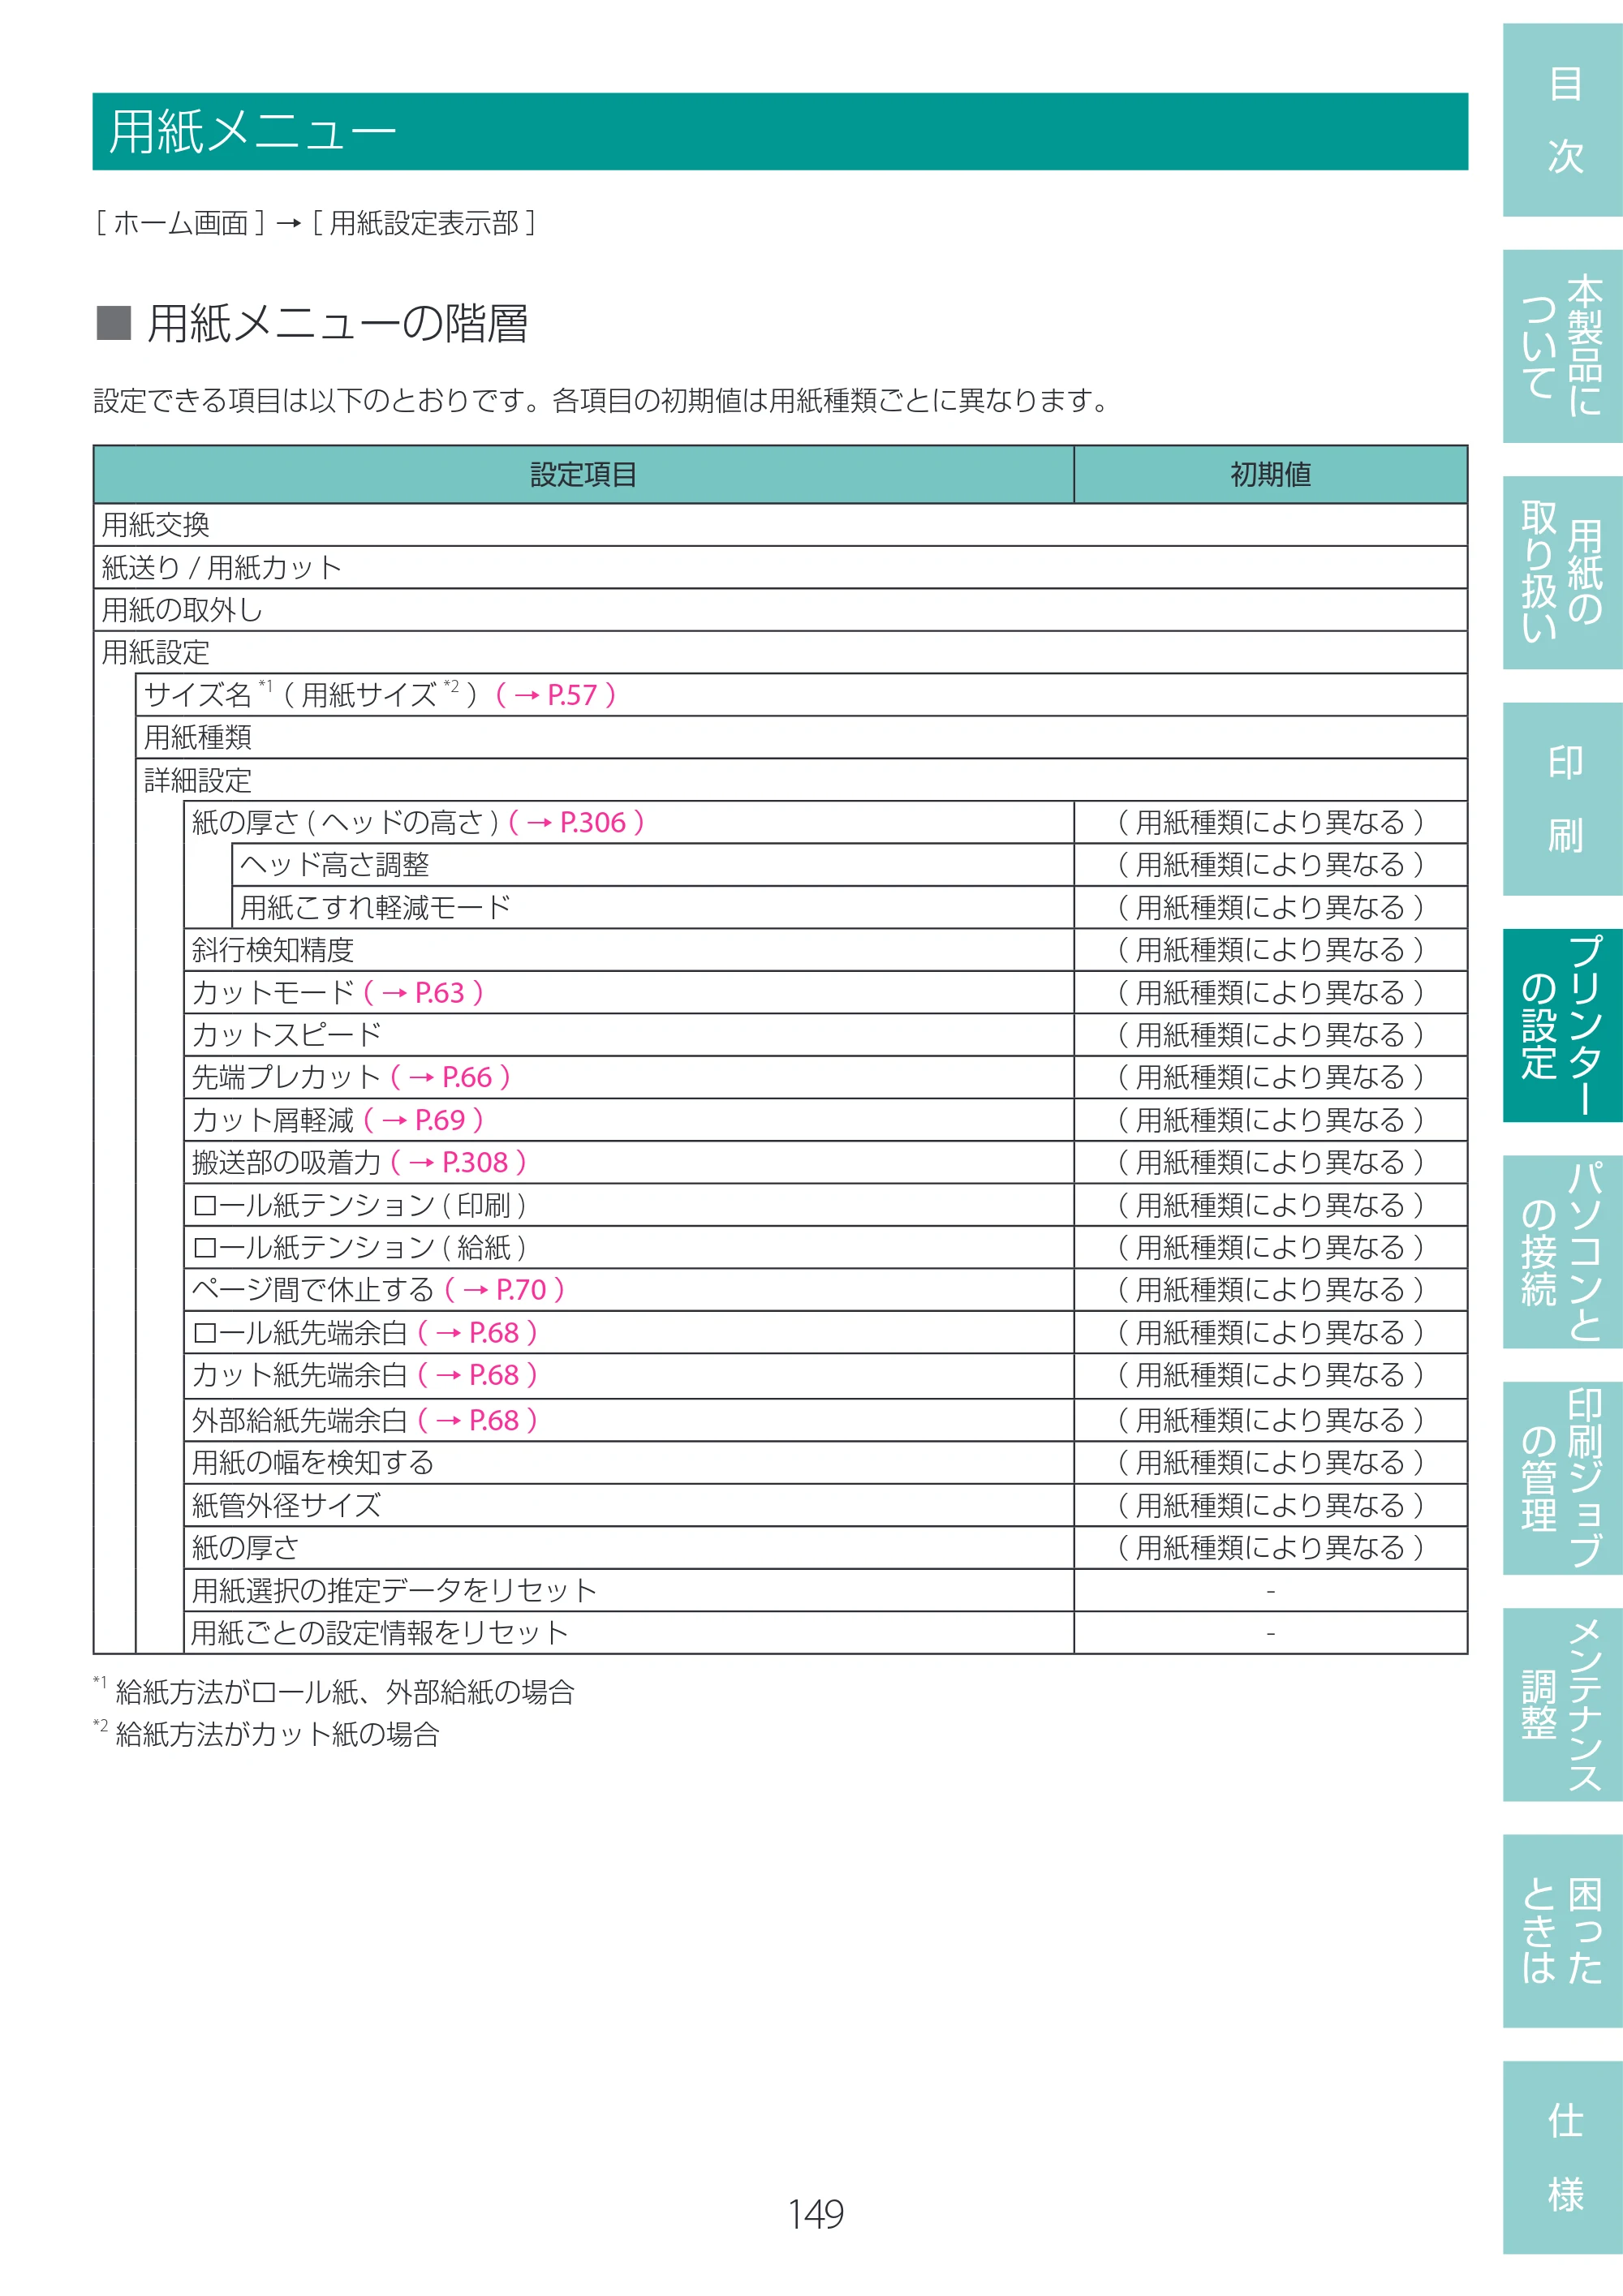Select 用紙こすれ軽減モード text
Viewport: 1623px width, 2296px height.
376,907
